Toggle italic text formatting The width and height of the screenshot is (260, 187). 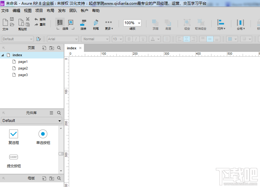tap(136, 39)
